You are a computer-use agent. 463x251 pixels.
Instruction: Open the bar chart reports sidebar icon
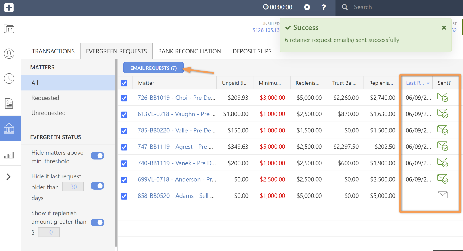click(x=9, y=155)
